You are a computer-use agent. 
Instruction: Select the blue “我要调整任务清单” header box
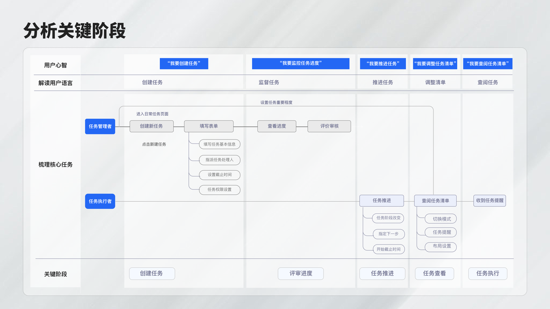pos(435,63)
